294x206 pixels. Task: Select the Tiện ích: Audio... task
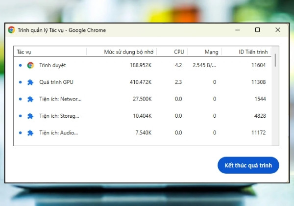(x=143, y=133)
